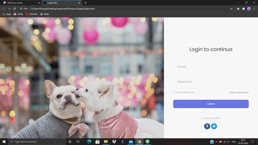
Task: Click the LOGIN button
Action: point(211,104)
